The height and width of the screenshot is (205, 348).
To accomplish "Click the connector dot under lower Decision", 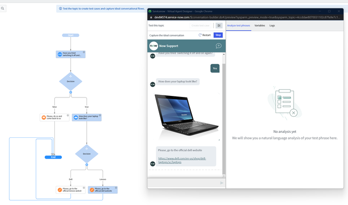I will tap(87, 165).
